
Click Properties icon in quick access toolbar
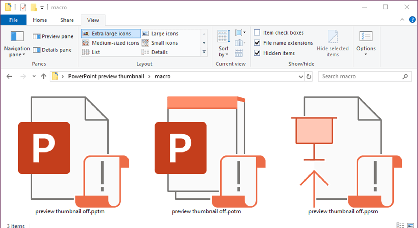(x=23, y=7)
